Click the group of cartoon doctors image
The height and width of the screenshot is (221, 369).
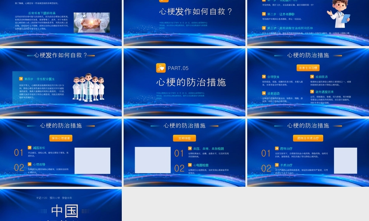tap(89, 87)
